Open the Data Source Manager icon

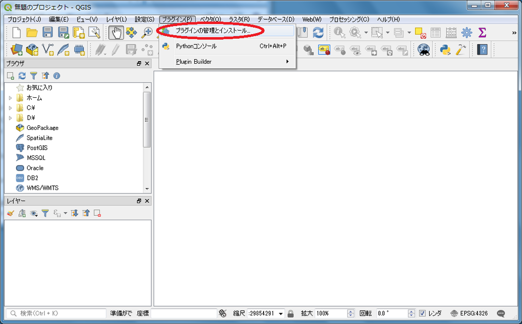click(16, 49)
